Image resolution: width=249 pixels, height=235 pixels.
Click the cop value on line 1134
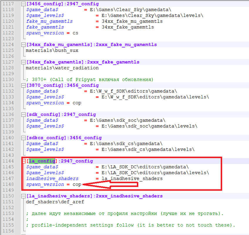77,103
